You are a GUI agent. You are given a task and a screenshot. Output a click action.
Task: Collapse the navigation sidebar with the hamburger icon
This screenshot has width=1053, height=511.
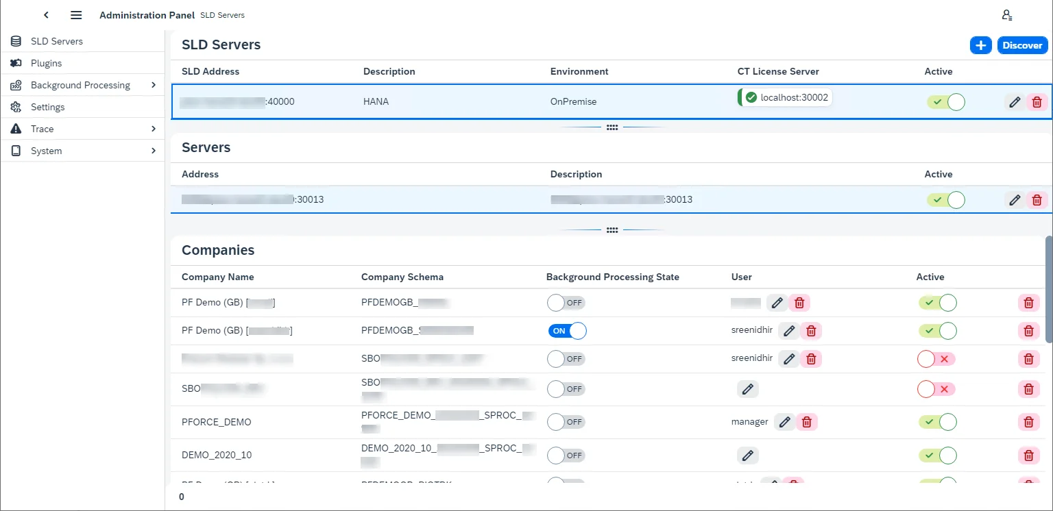76,14
